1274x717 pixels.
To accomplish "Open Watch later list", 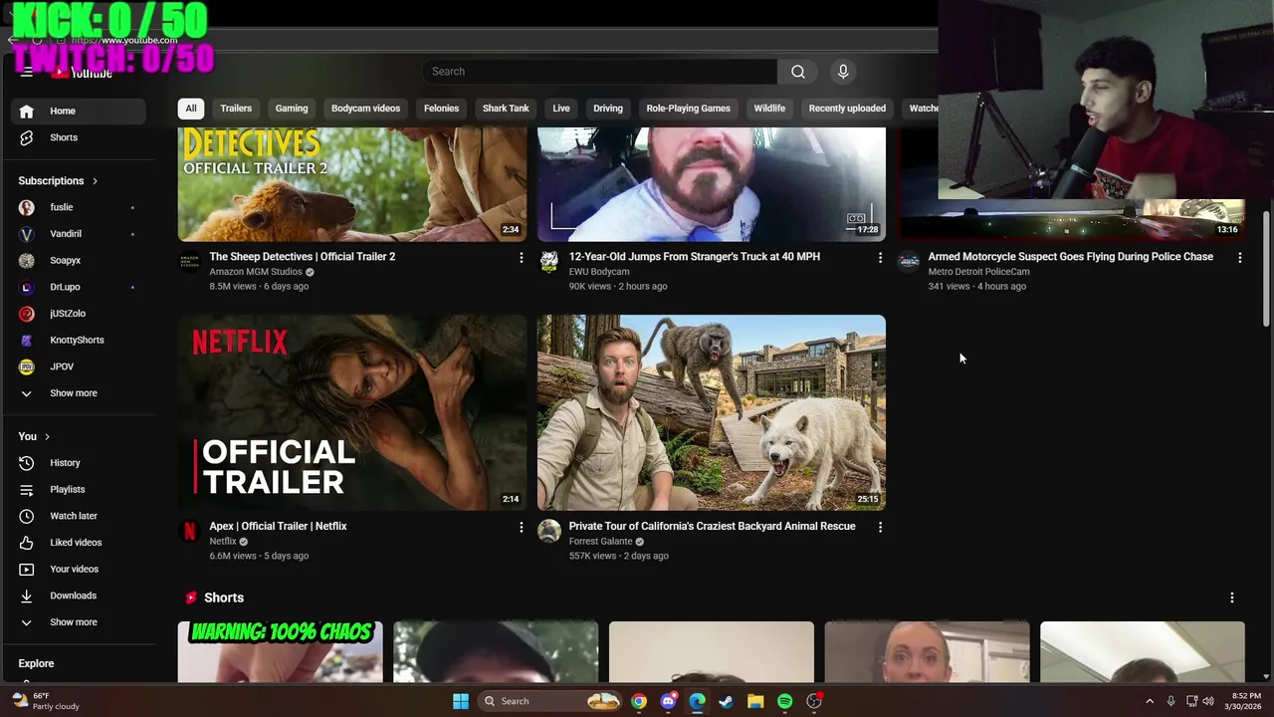I will (80, 516).
